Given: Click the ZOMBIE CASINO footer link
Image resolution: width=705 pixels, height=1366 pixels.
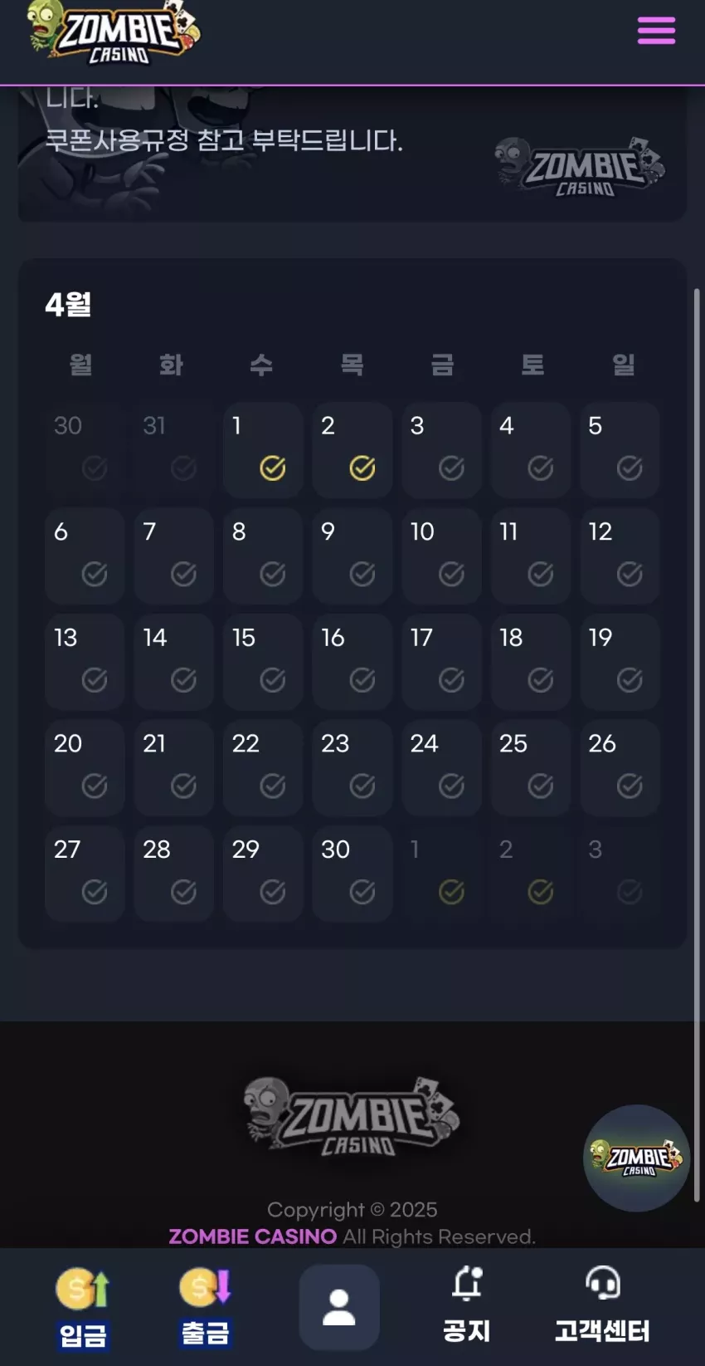Looking at the screenshot, I should click(x=253, y=1236).
